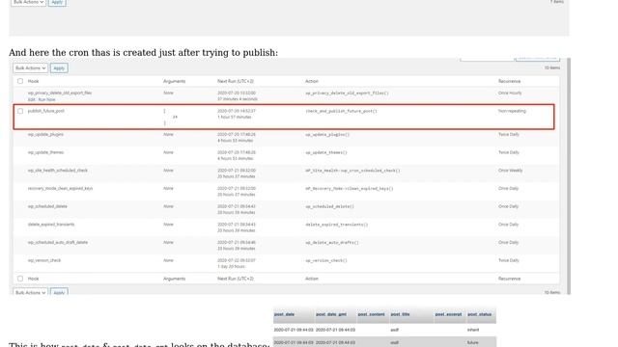The width and height of the screenshot is (618, 347).
Task: Click Run Now under wp_privacy_delete_old_export_files
Action: point(47,99)
